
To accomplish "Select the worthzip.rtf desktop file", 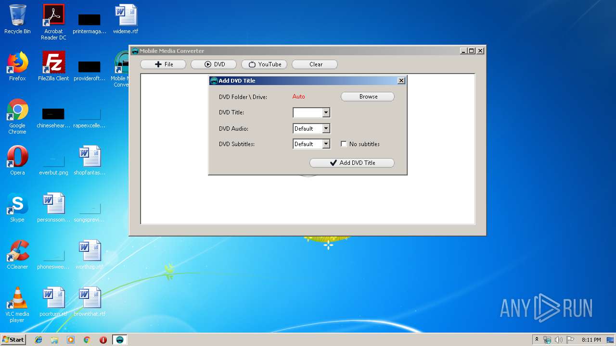I will coord(90,255).
